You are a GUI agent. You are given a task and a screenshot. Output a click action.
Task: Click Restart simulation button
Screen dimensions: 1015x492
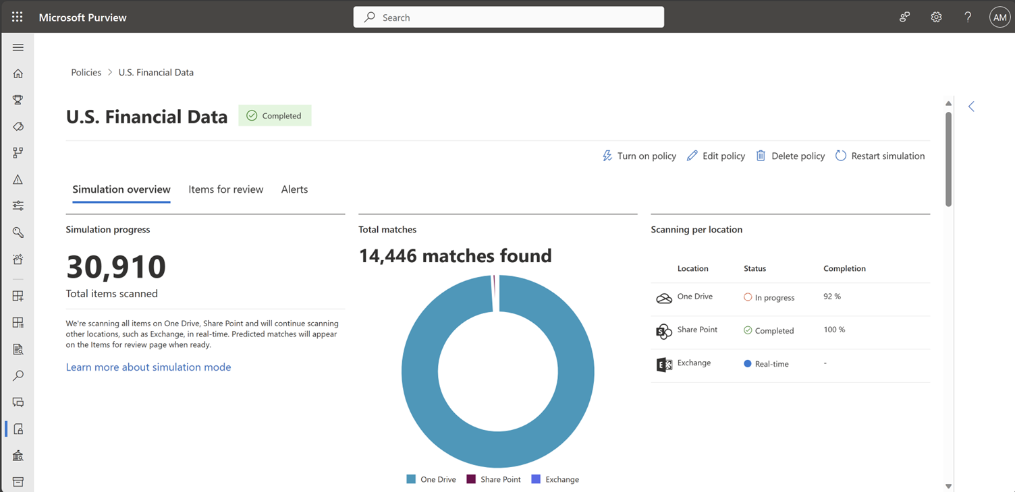[x=880, y=156]
